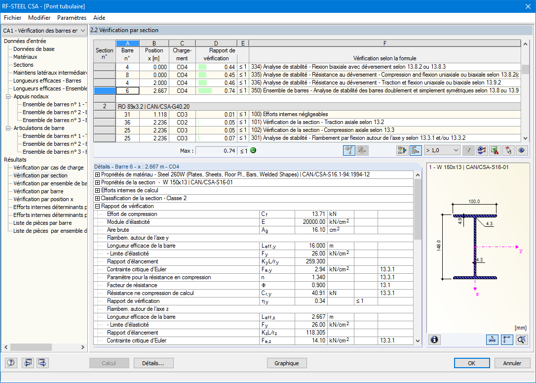Collapse the Articulations de barre tree node
Screen dimensions: 536x383
(8, 128)
